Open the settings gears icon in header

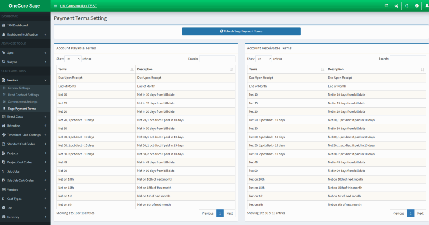click(x=396, y=6)
